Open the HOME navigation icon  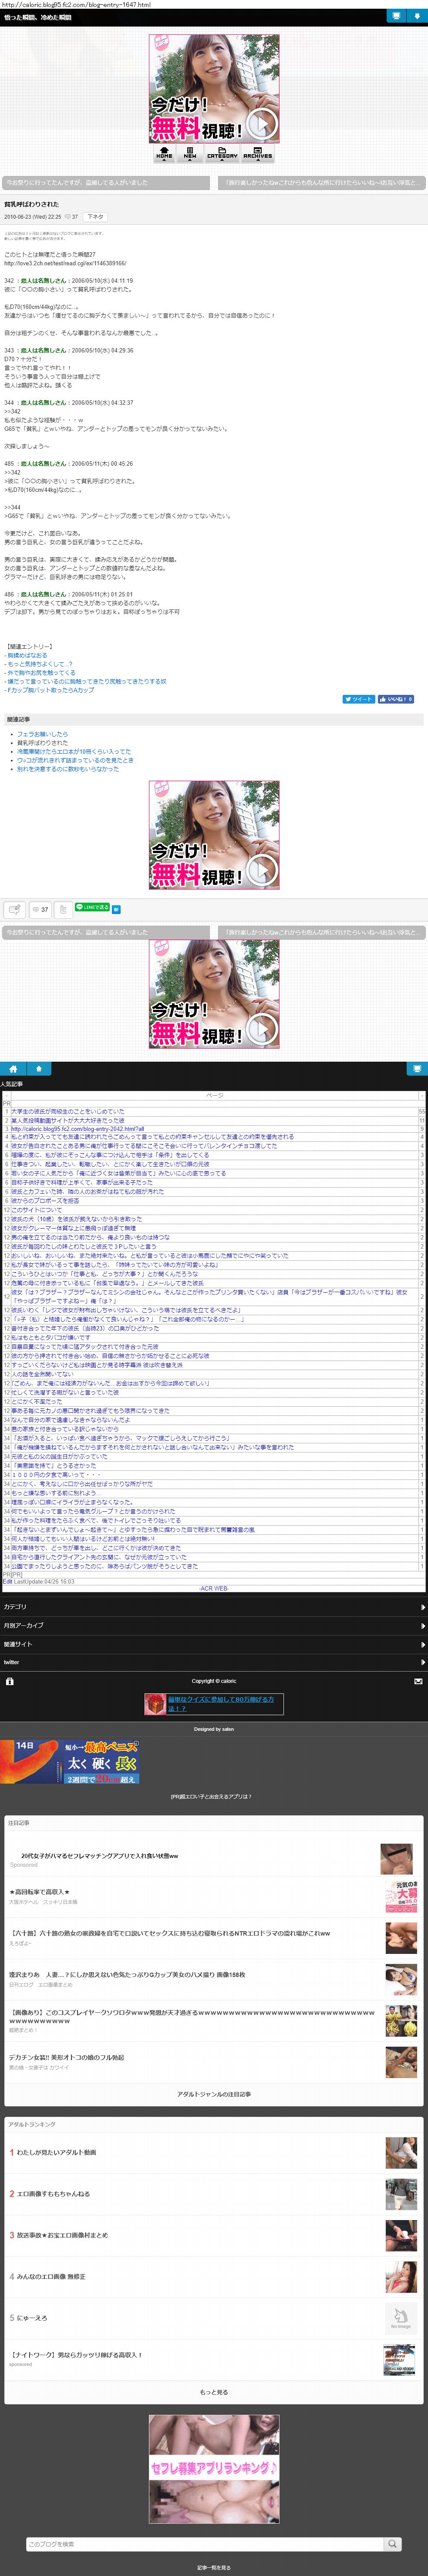point(164,153)
